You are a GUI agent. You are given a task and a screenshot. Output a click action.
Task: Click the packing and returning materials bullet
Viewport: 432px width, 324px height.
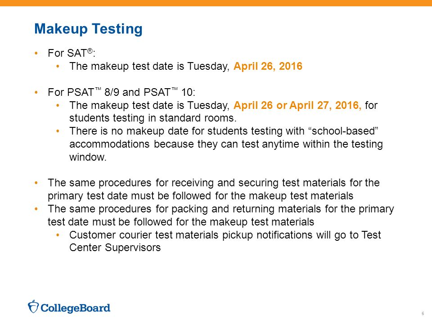pos(221,215)
